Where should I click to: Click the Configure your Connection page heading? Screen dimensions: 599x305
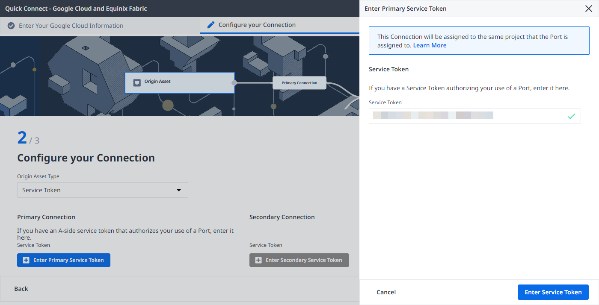(86, 158)
